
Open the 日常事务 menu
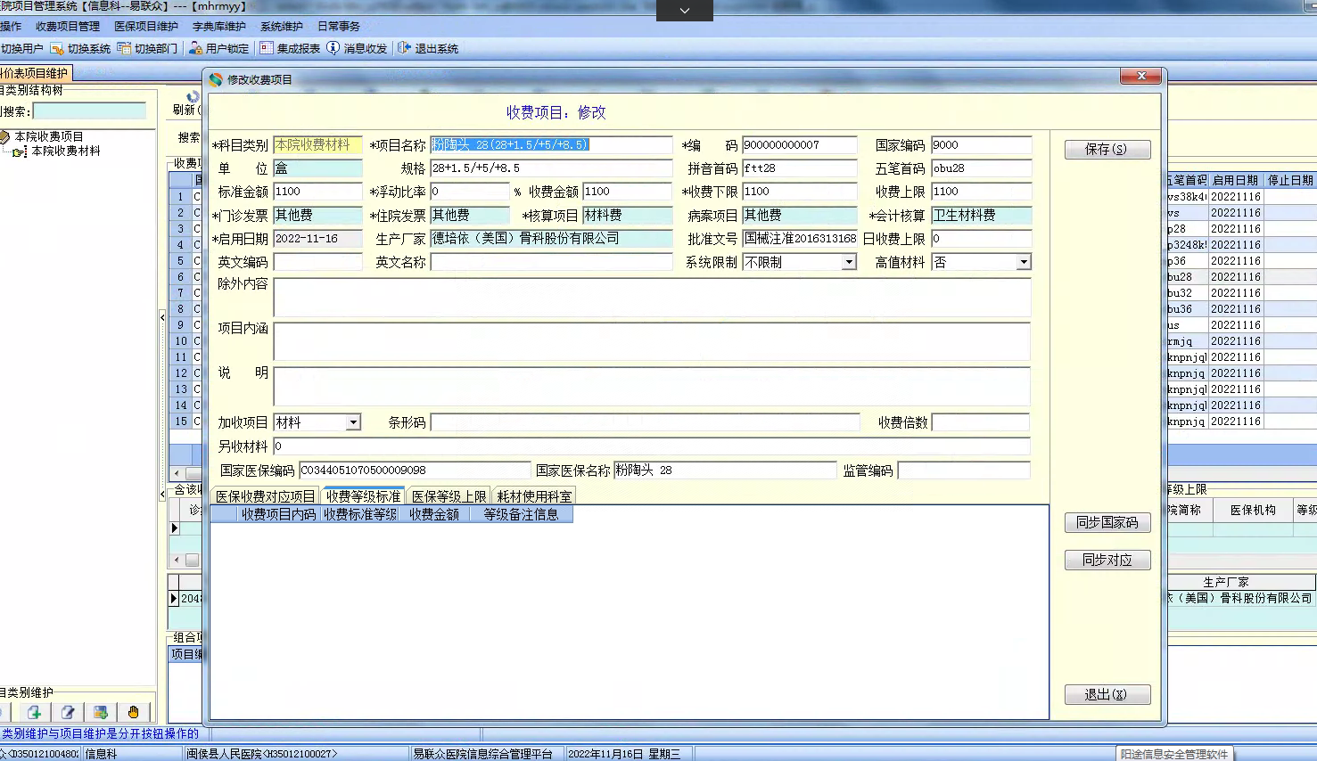[x=339, y=27]
